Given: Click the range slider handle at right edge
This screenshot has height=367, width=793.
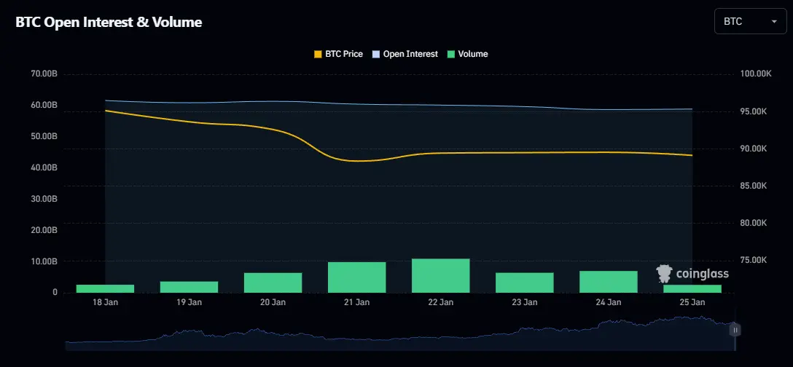Looking at the screenshot, I should click(735, 330).
